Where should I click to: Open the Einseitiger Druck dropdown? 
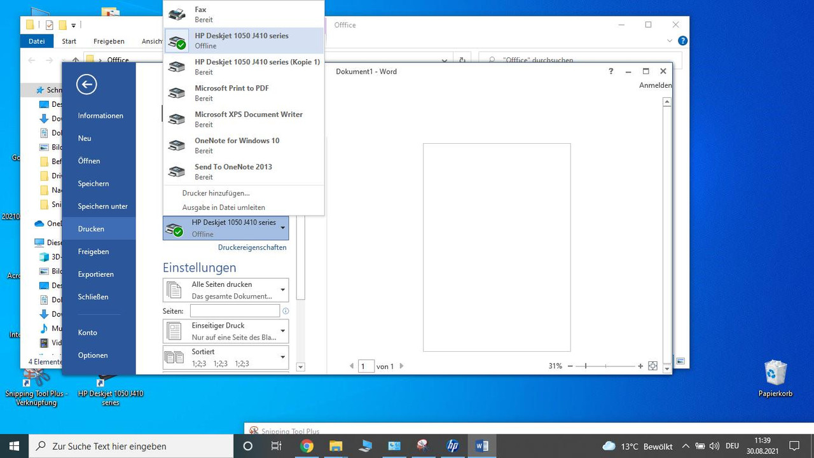(226, 331)
